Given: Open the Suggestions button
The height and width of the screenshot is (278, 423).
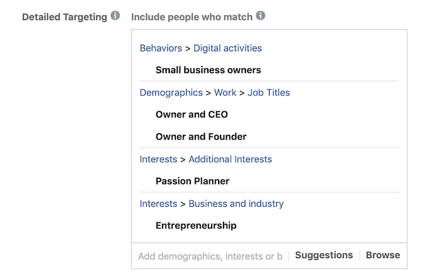Looking at the screenshot, I should click(324, 255).
